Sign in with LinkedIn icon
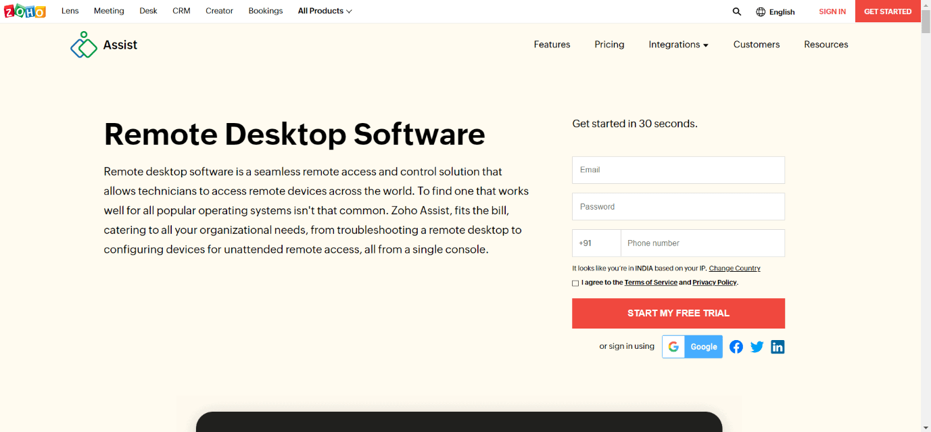 778,347
